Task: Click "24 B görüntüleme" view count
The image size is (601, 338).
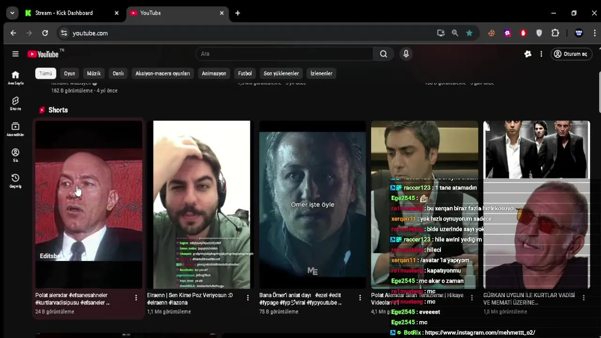Action: 55,312
